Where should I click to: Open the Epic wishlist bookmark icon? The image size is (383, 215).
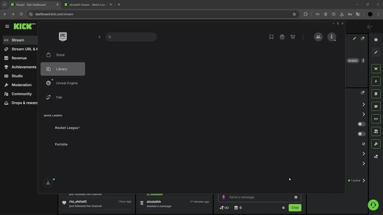pos(271,37)
